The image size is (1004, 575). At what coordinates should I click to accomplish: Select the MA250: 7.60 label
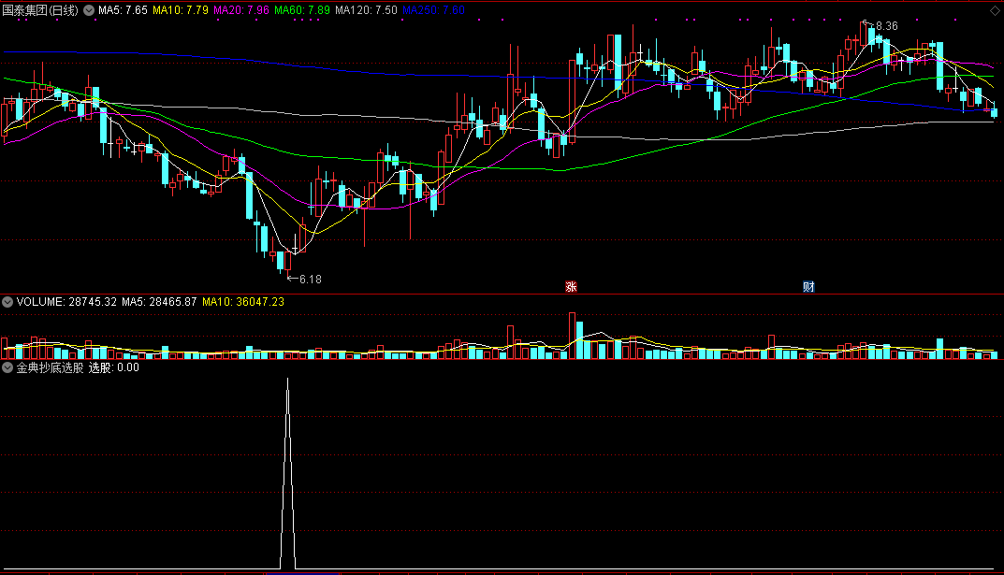(x=433, y=10)
